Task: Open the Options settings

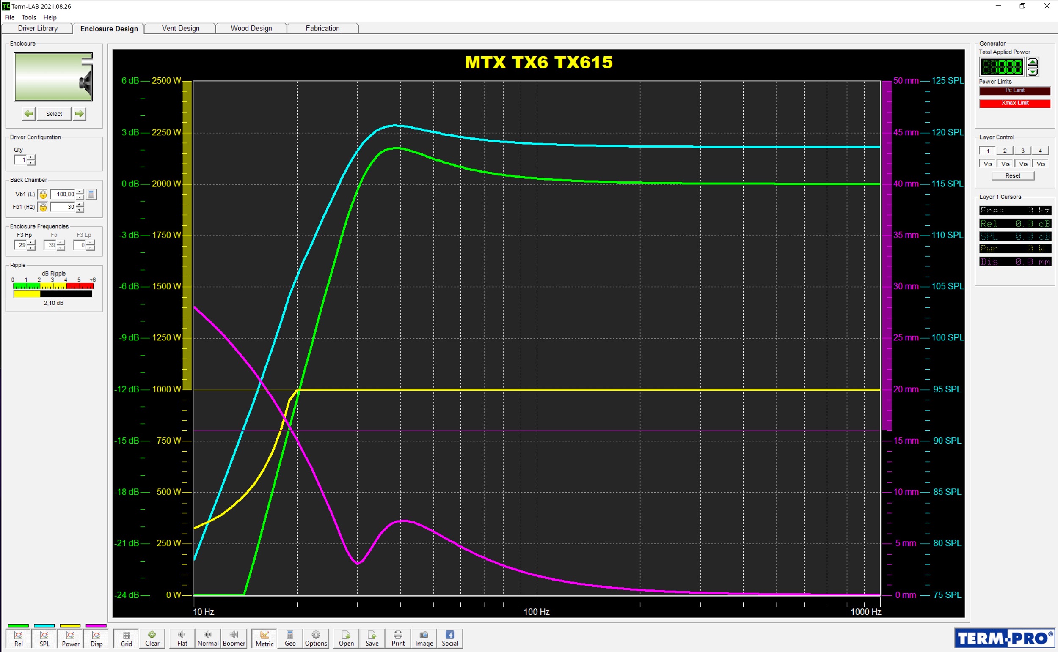Action: coord(316,638)
